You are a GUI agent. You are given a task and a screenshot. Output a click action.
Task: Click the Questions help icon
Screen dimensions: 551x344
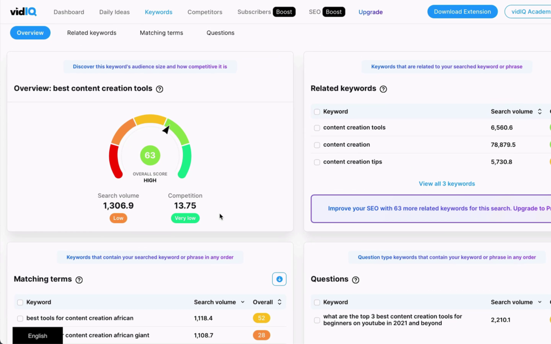pyautogui.click(x=356, y=279)
